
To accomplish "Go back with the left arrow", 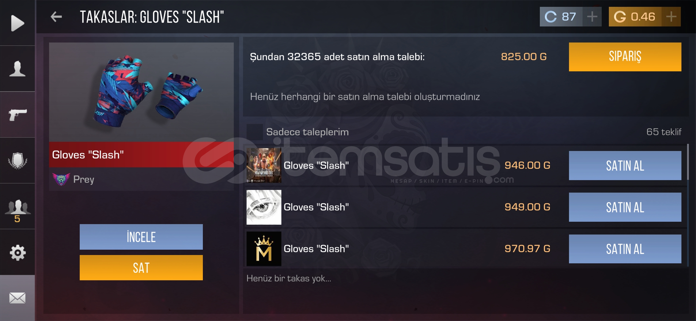I will point(56,17).
